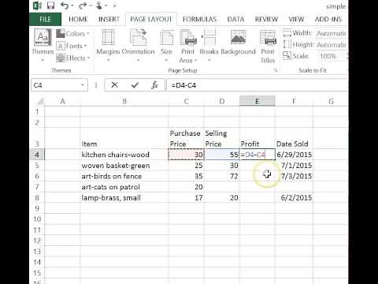Viewport: 378px width, 284px height.
Task: Click the 'Item' header cell
Action: [124, 138]
